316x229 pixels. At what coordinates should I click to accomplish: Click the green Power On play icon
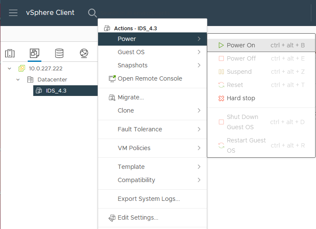pyautogui.click(x=221, y=45)
